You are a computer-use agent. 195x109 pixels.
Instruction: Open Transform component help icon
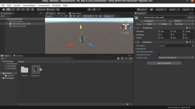[187, 28]
